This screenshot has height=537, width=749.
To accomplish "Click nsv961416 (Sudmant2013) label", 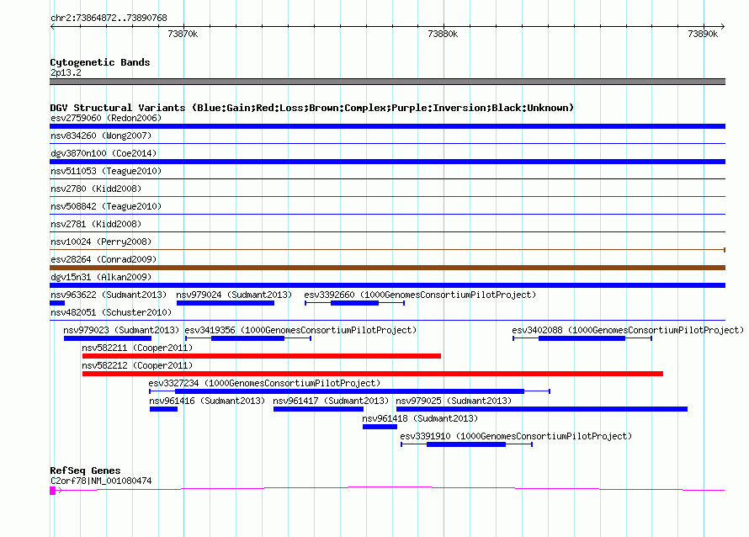I will point(207,401).
